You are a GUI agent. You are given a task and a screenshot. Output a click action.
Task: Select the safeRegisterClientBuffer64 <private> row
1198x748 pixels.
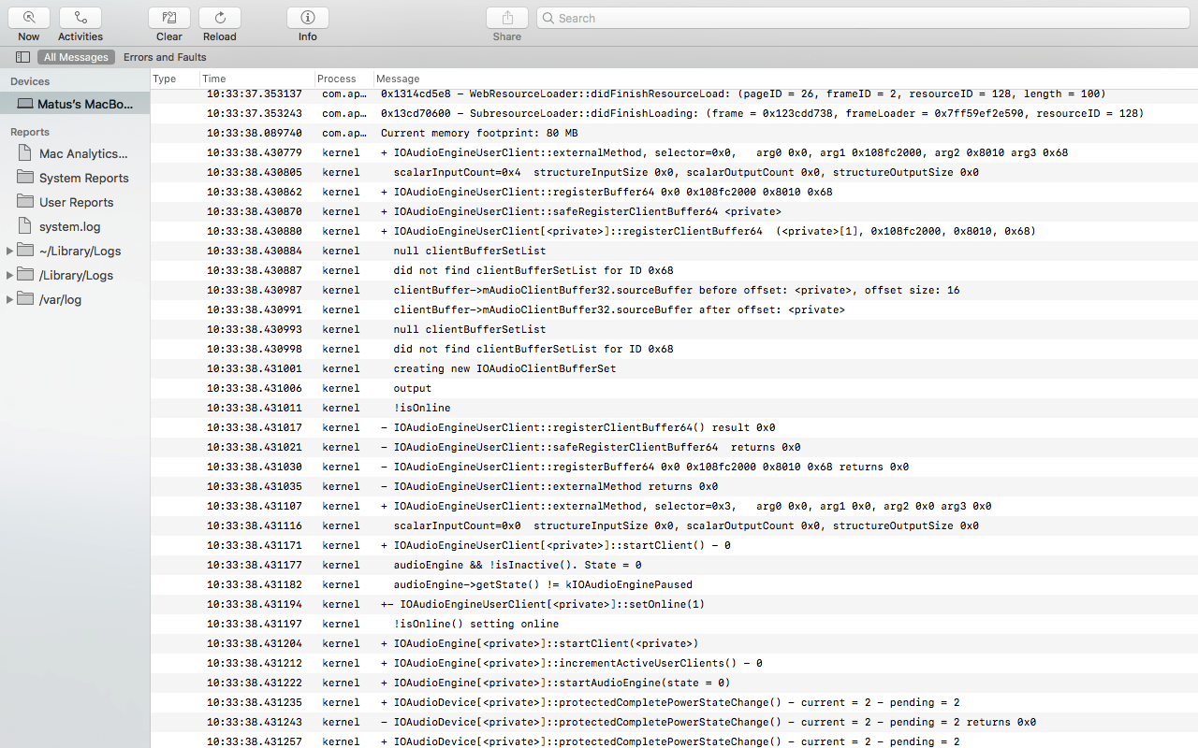674,211
